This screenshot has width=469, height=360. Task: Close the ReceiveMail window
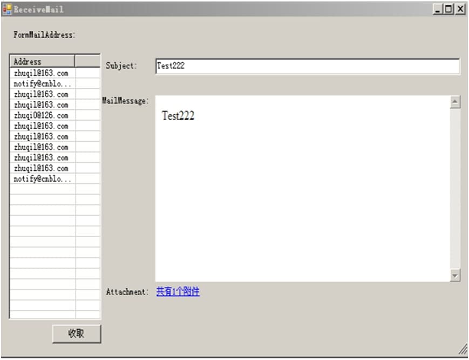tap(460, 9)
